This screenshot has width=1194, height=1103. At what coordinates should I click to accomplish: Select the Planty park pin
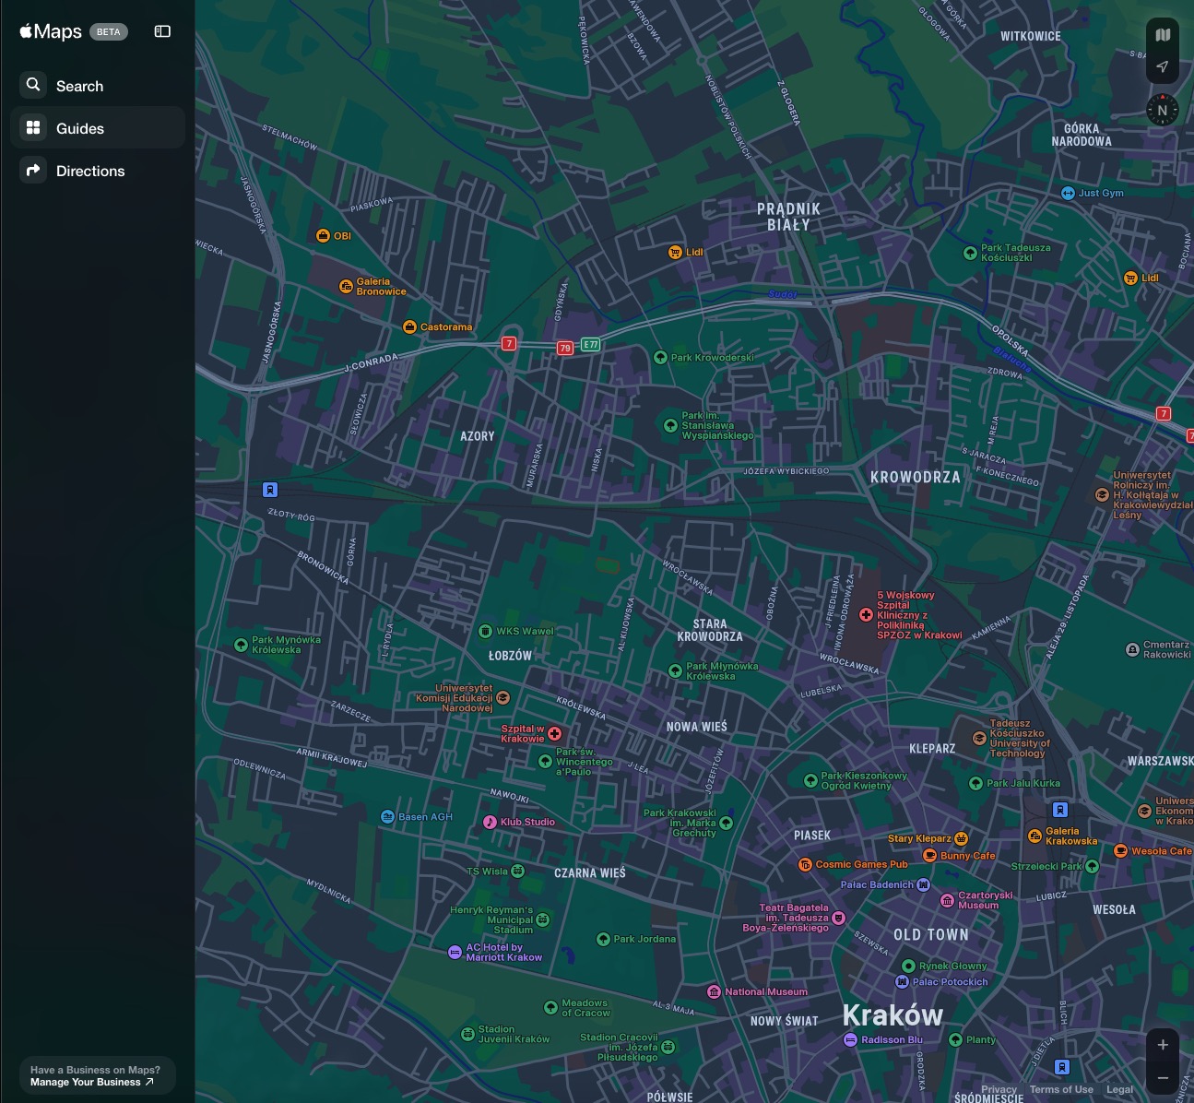click(x=955, y=1039)
